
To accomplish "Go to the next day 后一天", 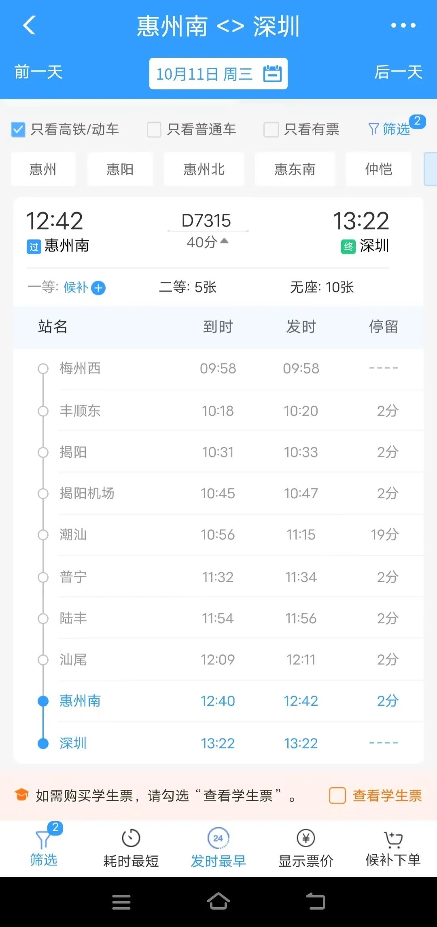I will tap(398, 72).
